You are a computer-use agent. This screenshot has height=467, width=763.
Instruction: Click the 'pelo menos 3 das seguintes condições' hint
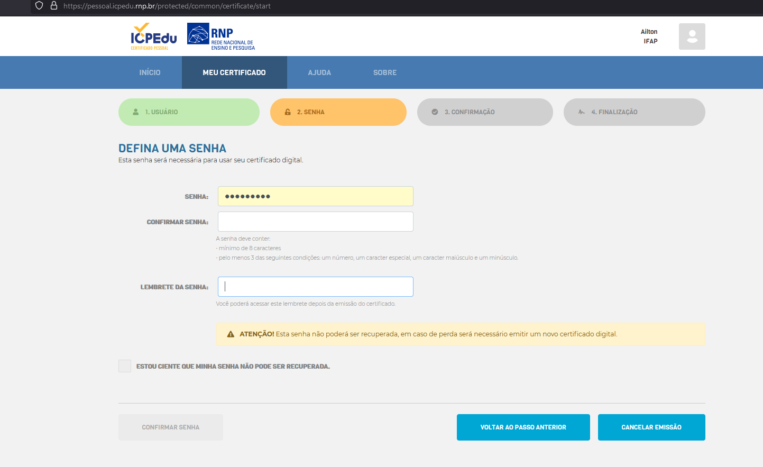click(x=367, y=258)
